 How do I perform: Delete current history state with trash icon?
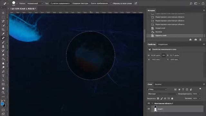pyautogui.click(x=200, y=40)
